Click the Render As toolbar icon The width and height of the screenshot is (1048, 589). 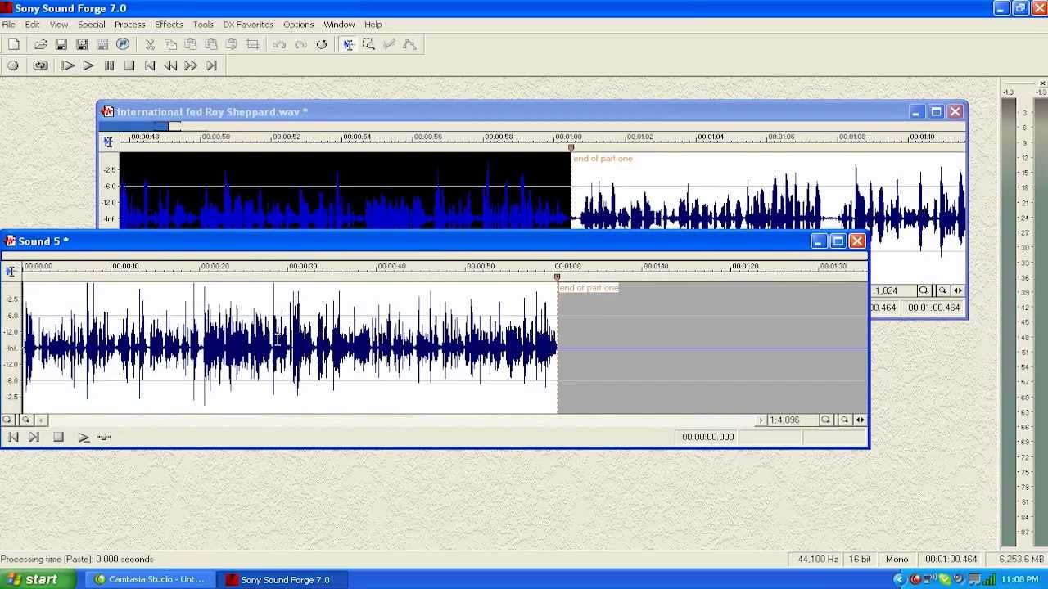tap(102, 45)
